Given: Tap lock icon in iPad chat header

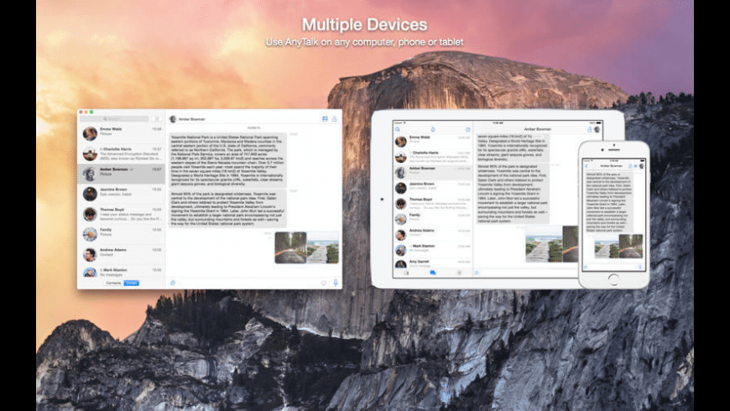Looking at the screenshot, I should [589, 129].
